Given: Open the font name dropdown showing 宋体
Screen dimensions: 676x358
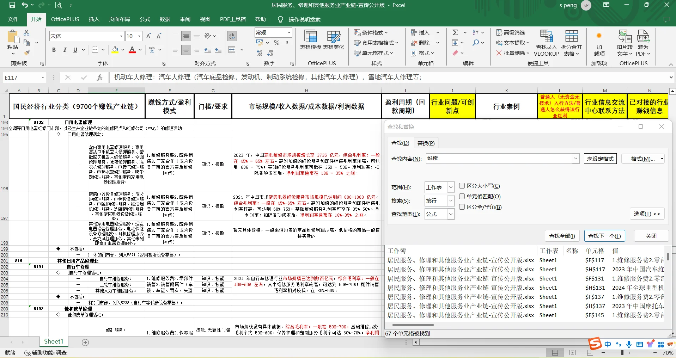Looking at the screenshot, I should tap(122, 36).
